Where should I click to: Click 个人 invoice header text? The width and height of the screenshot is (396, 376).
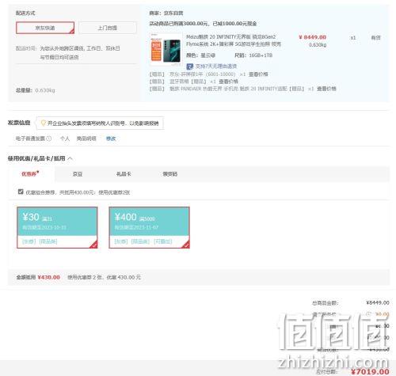pyautogui.click(x=65, y=139)
